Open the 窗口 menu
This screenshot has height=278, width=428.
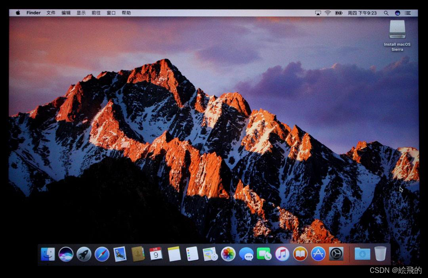point(111,13)
